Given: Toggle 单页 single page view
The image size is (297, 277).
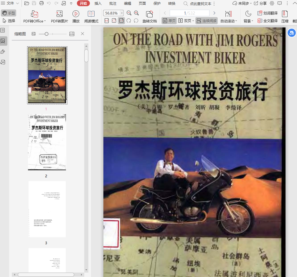Looking at the screenshot, I should coord(169,21).
